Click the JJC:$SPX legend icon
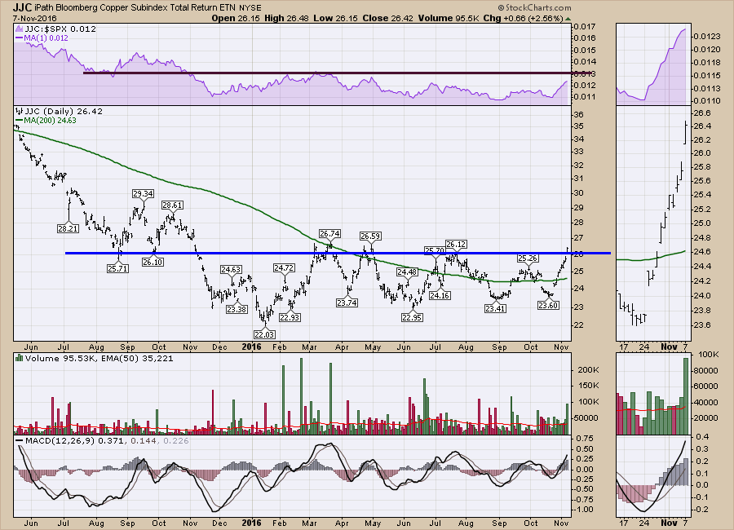This screenshot has height=530, width=734. (20, 29)
